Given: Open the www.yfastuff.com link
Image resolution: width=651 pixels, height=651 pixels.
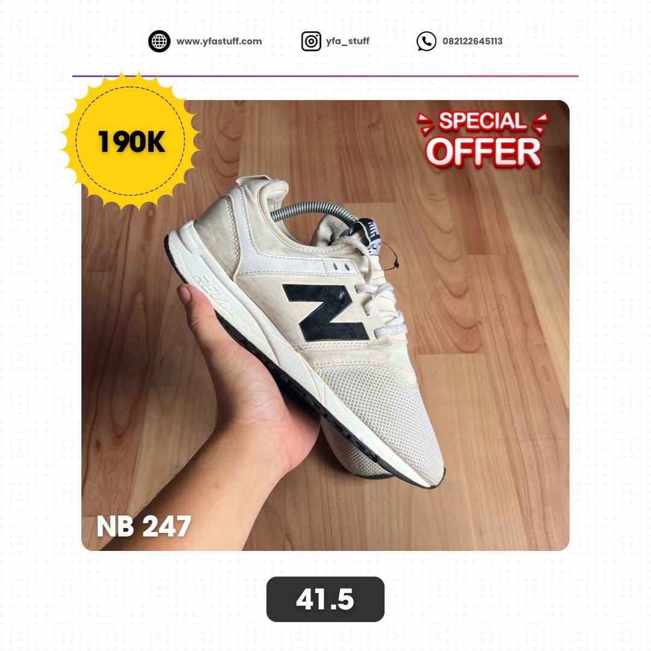Looking at the screenshot, I should point(219,41).
